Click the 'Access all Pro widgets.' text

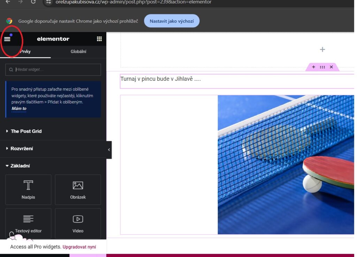coord(36,247)
